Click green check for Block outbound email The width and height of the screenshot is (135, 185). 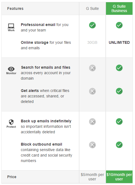pyautogui.click(x=119, y=145)
